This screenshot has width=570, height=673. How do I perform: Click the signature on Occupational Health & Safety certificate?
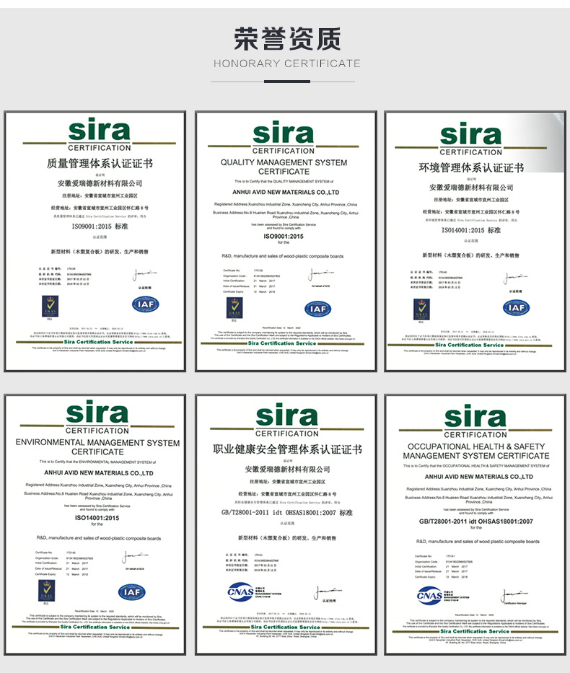[514, 595]
